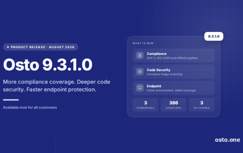Click the 386 Signatures stat tile

(x=173, y=105)
